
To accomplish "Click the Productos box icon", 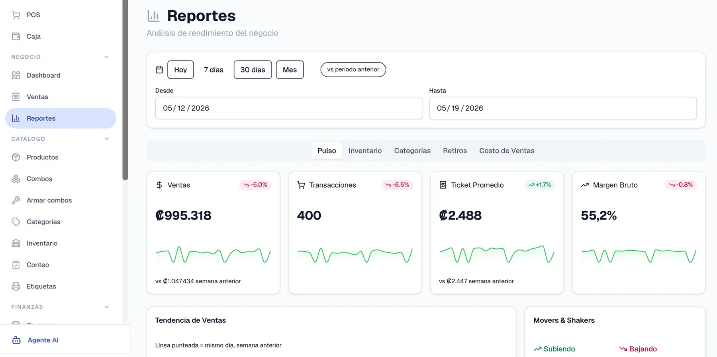I will pos(16,157).
